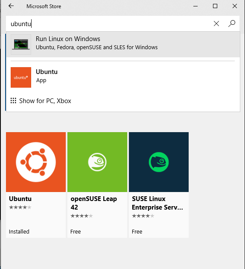Click Ubuntu's star rating

tap(20, 207)
